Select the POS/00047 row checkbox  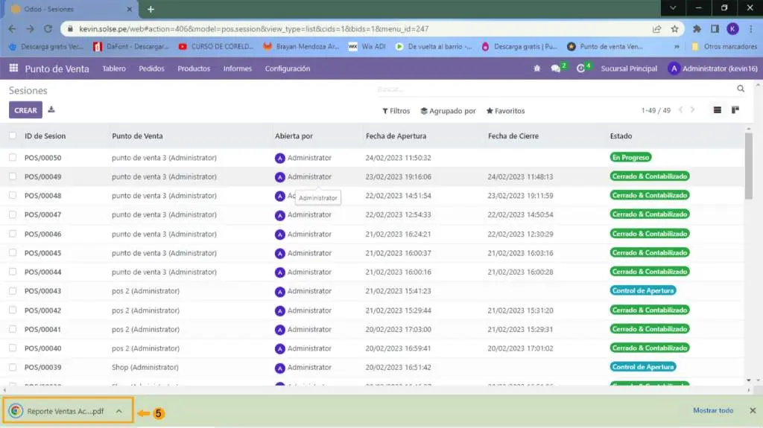tap(13, 214)
